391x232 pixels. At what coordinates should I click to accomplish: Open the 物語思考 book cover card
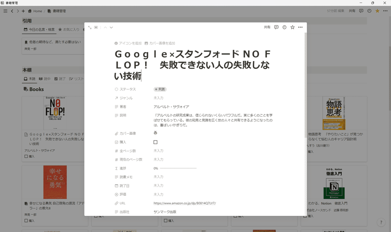tap(334, 113)
